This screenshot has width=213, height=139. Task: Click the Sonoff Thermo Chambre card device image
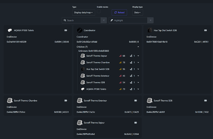click(10, 100)
